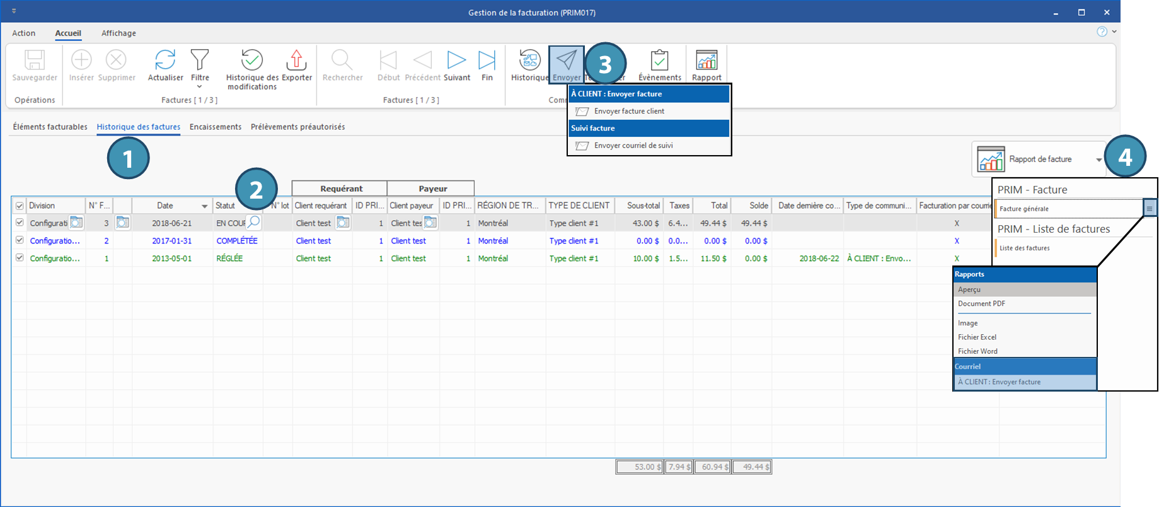The image size is (1159, 507).
Task: Jump to last record with Fin
Action: click(487, 61)
